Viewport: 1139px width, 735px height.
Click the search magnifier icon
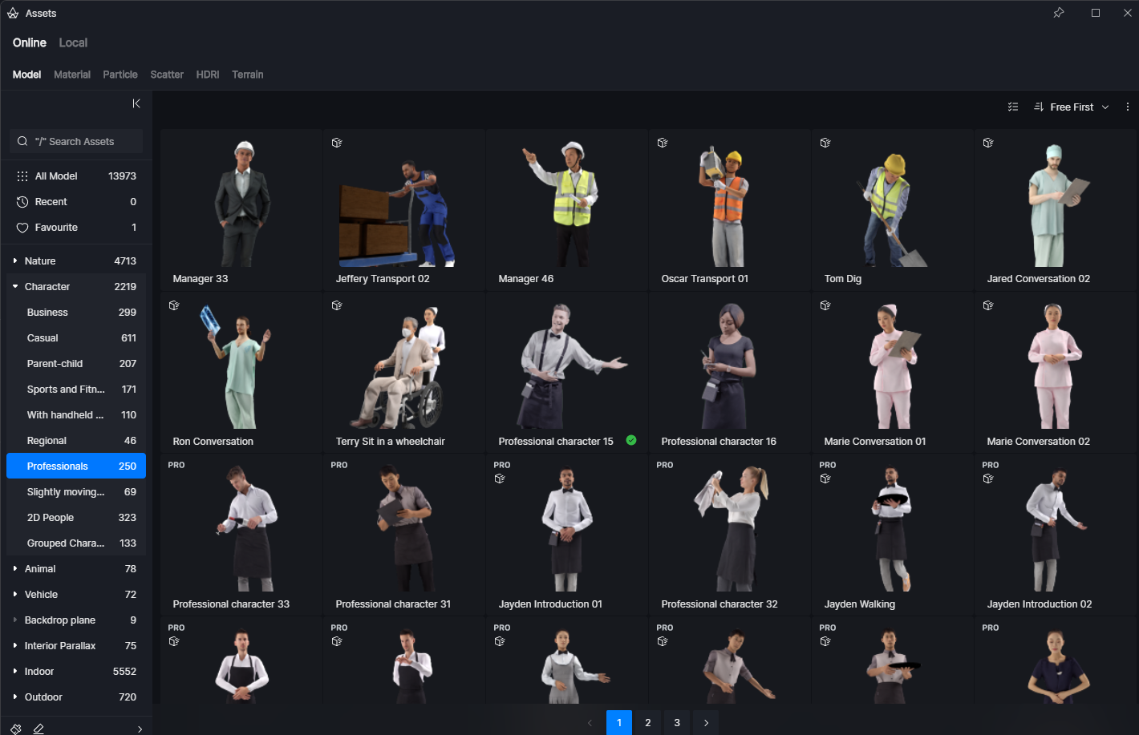pyautogui.click(x=22, y=141)
